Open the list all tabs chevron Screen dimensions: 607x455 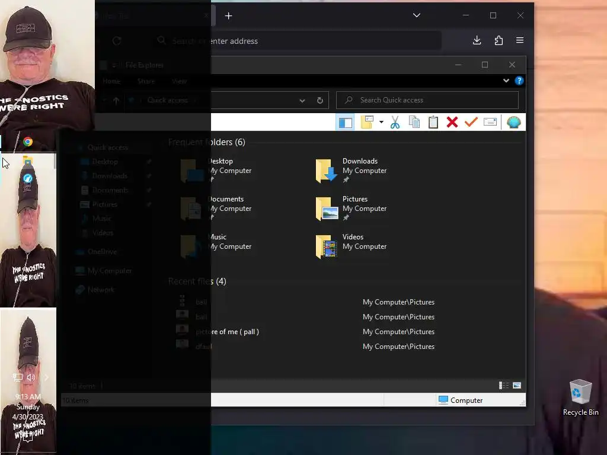click(x=417, y=15)
